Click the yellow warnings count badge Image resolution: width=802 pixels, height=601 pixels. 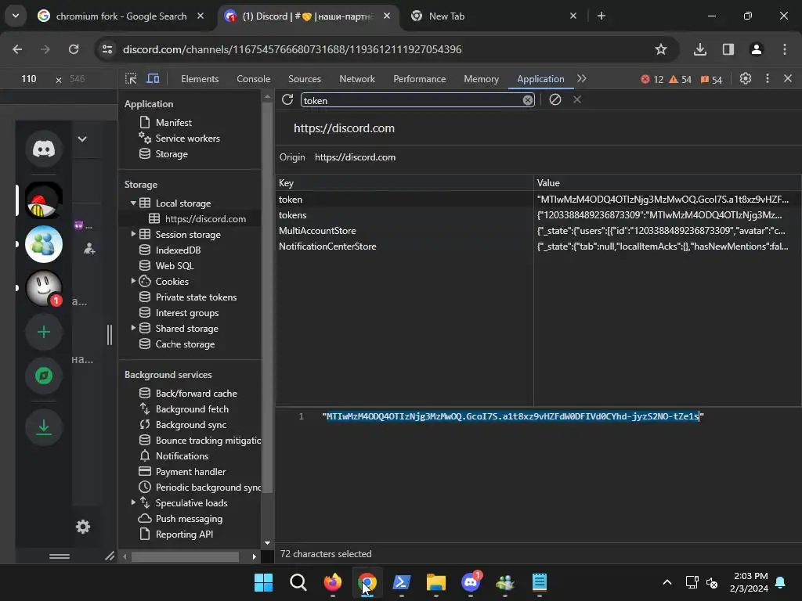(681, 79)
